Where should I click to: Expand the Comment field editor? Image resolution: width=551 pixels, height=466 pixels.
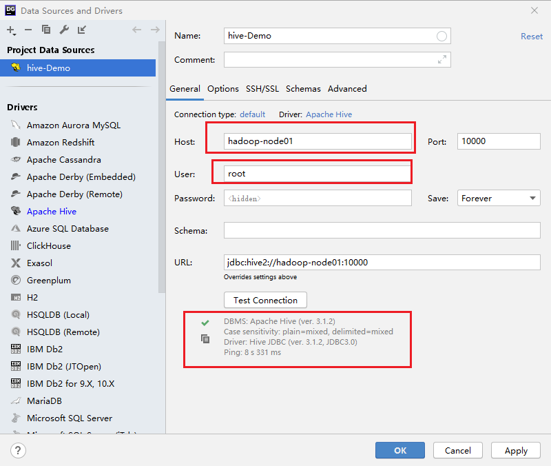442,59
